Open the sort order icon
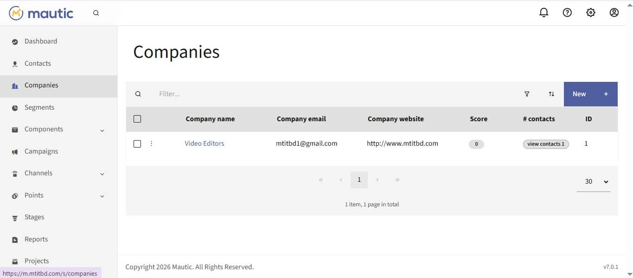The height and width of the screenshot is (278, 633). tap(551, 94)
